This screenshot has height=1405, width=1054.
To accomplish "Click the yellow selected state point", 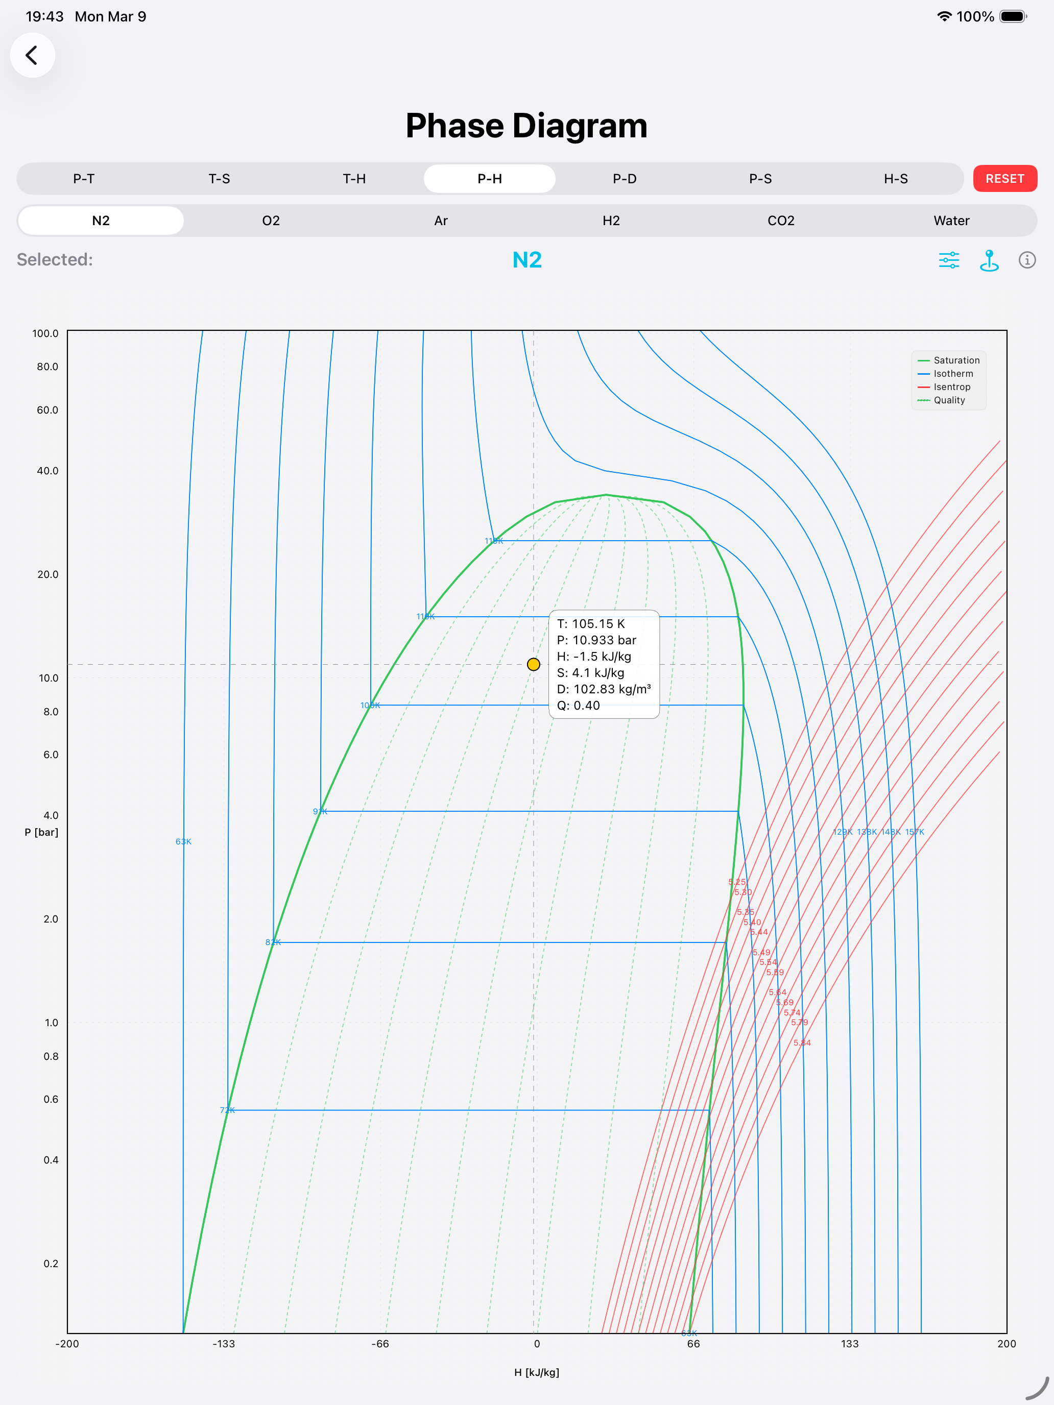I will [x=534, y=664].
